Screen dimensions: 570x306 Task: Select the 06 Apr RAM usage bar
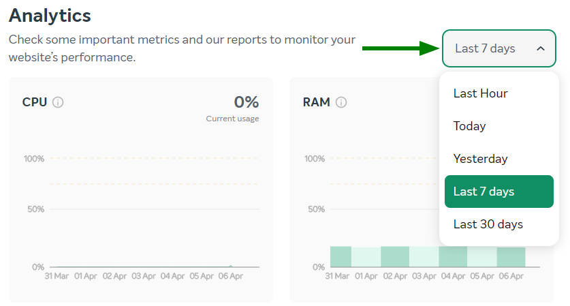pyautogui.click(x=511, y=257)
